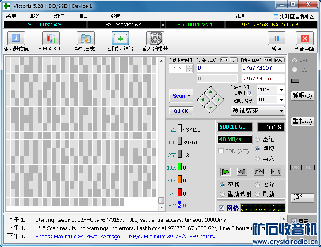Image resolution: width=321 pixels, height=247 pixels.
Task: Click the 睡眠(S) sleep button
Action: [302, 96]
